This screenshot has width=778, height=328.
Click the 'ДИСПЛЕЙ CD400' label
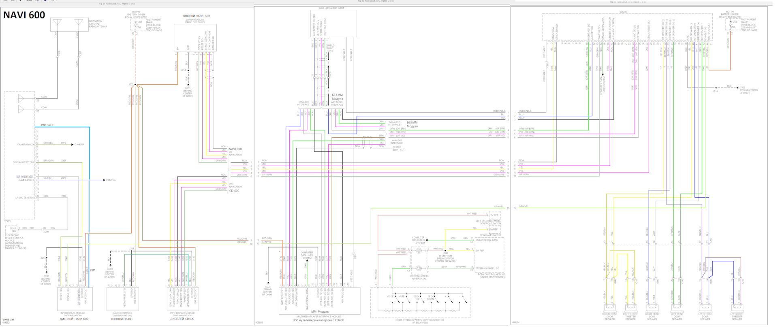[x=182, y=319]
